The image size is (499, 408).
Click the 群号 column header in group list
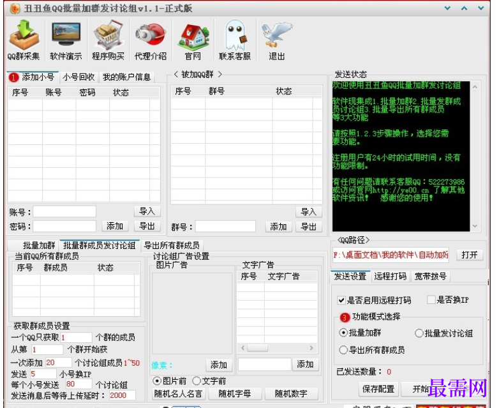(239, 91)
